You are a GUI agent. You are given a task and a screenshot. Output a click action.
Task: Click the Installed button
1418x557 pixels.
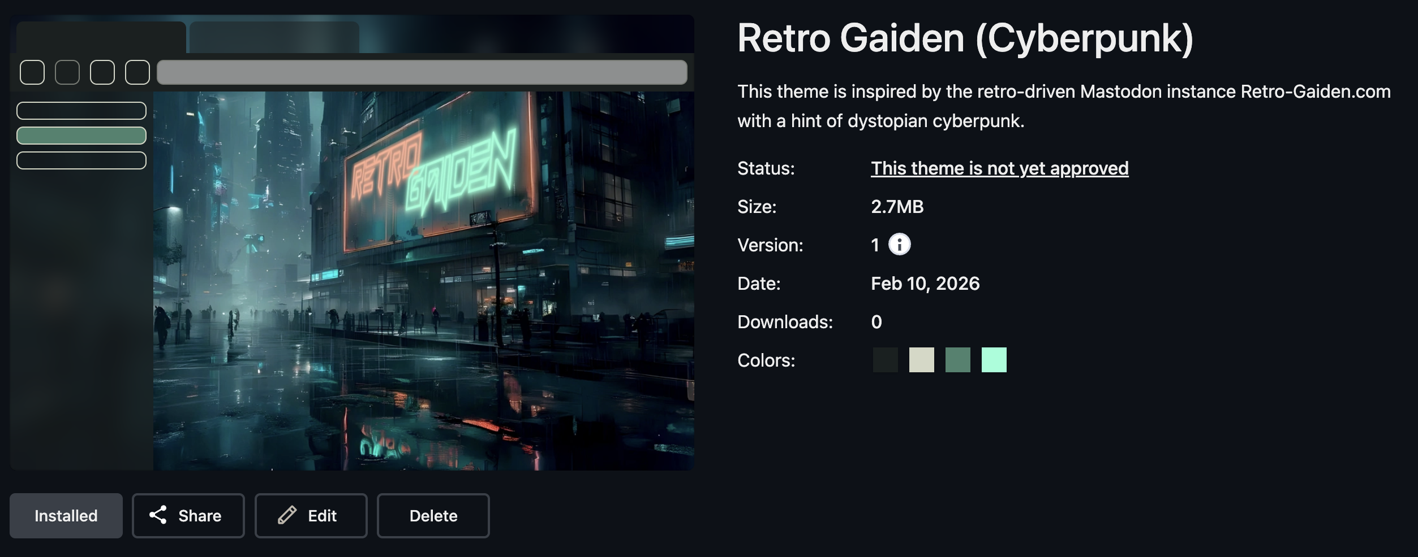(66, 516)
